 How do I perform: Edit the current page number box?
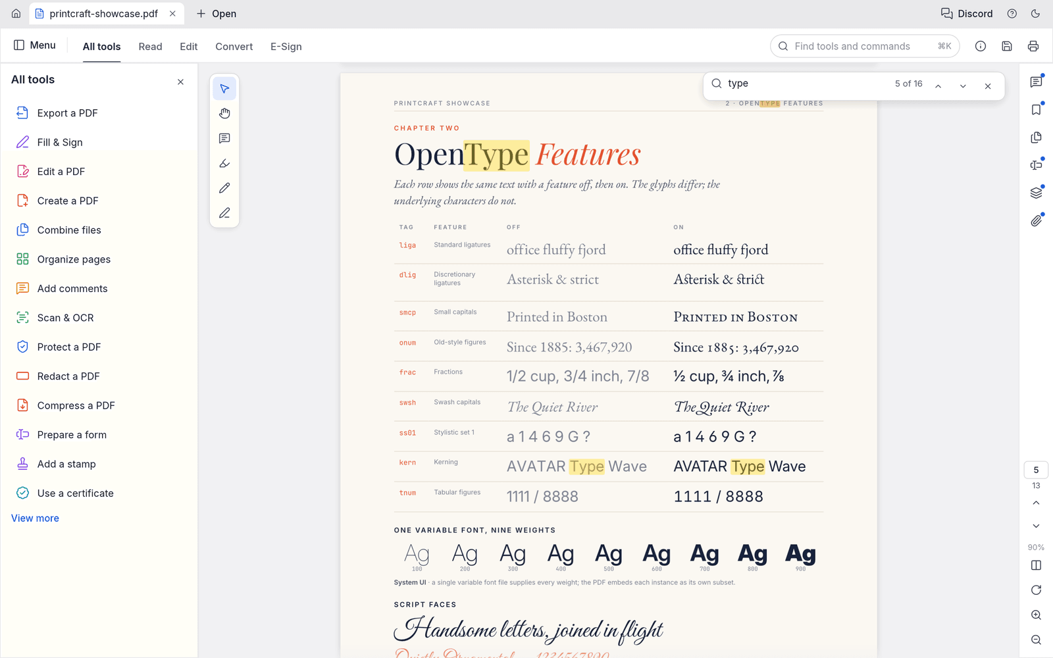(1037, 470)
